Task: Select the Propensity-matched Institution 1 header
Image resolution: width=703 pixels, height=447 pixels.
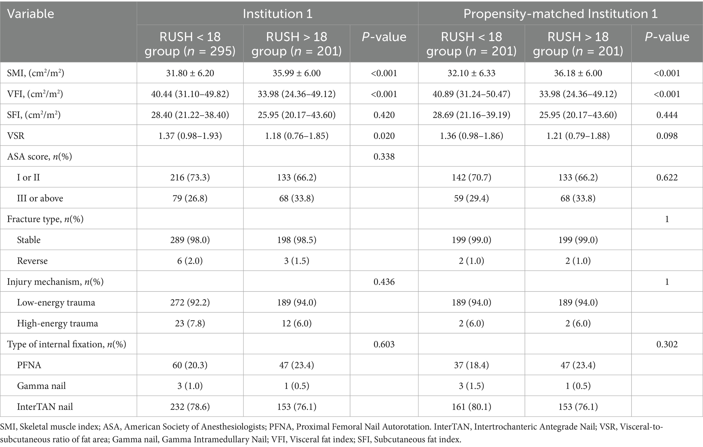Action: tap(561, 14)
